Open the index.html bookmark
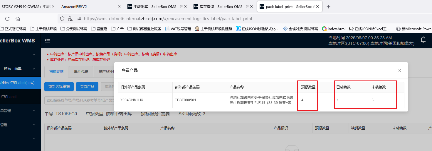The image size is (432, 151). pos(334,29)
